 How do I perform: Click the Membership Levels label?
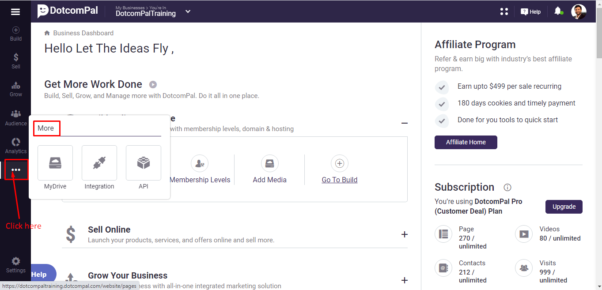(x=200, y=180)
